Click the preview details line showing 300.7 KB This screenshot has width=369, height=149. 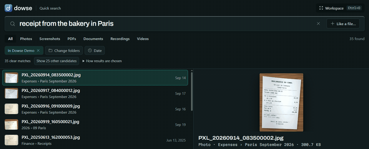click(259, 144)
